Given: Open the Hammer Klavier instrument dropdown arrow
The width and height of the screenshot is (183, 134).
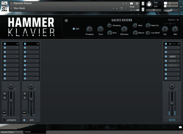Looking at the screenshot, I should pyautogui.click(x=12, y=3).
